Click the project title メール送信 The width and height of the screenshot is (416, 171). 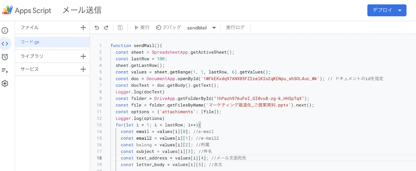tap(82, 10)
